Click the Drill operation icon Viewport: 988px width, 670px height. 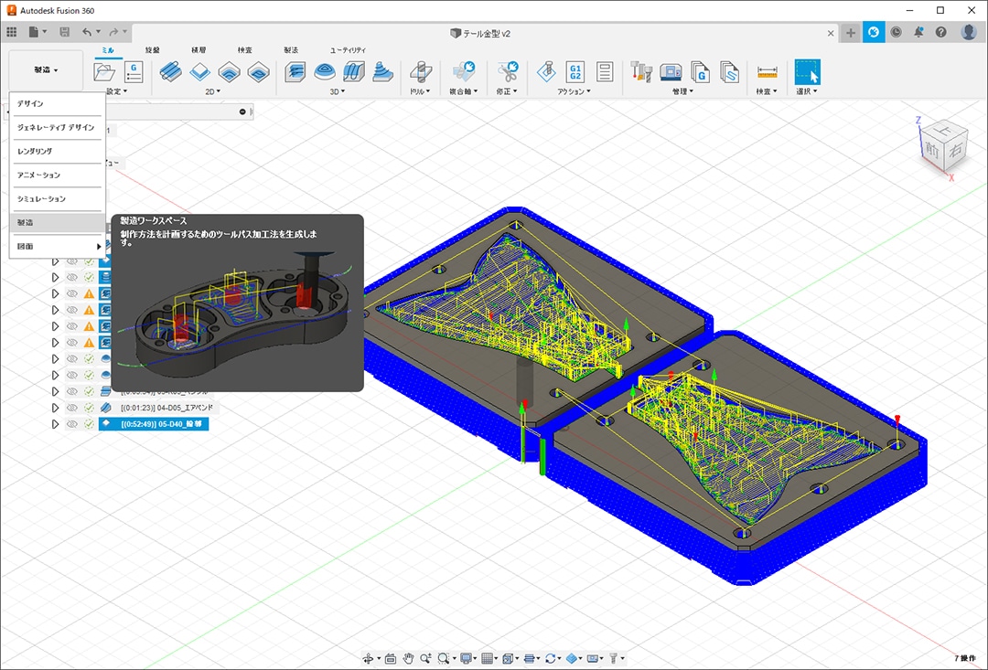click(420, 72)
